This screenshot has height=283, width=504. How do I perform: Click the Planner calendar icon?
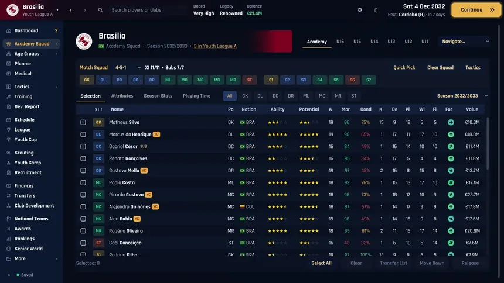click(x=9, y=64)
